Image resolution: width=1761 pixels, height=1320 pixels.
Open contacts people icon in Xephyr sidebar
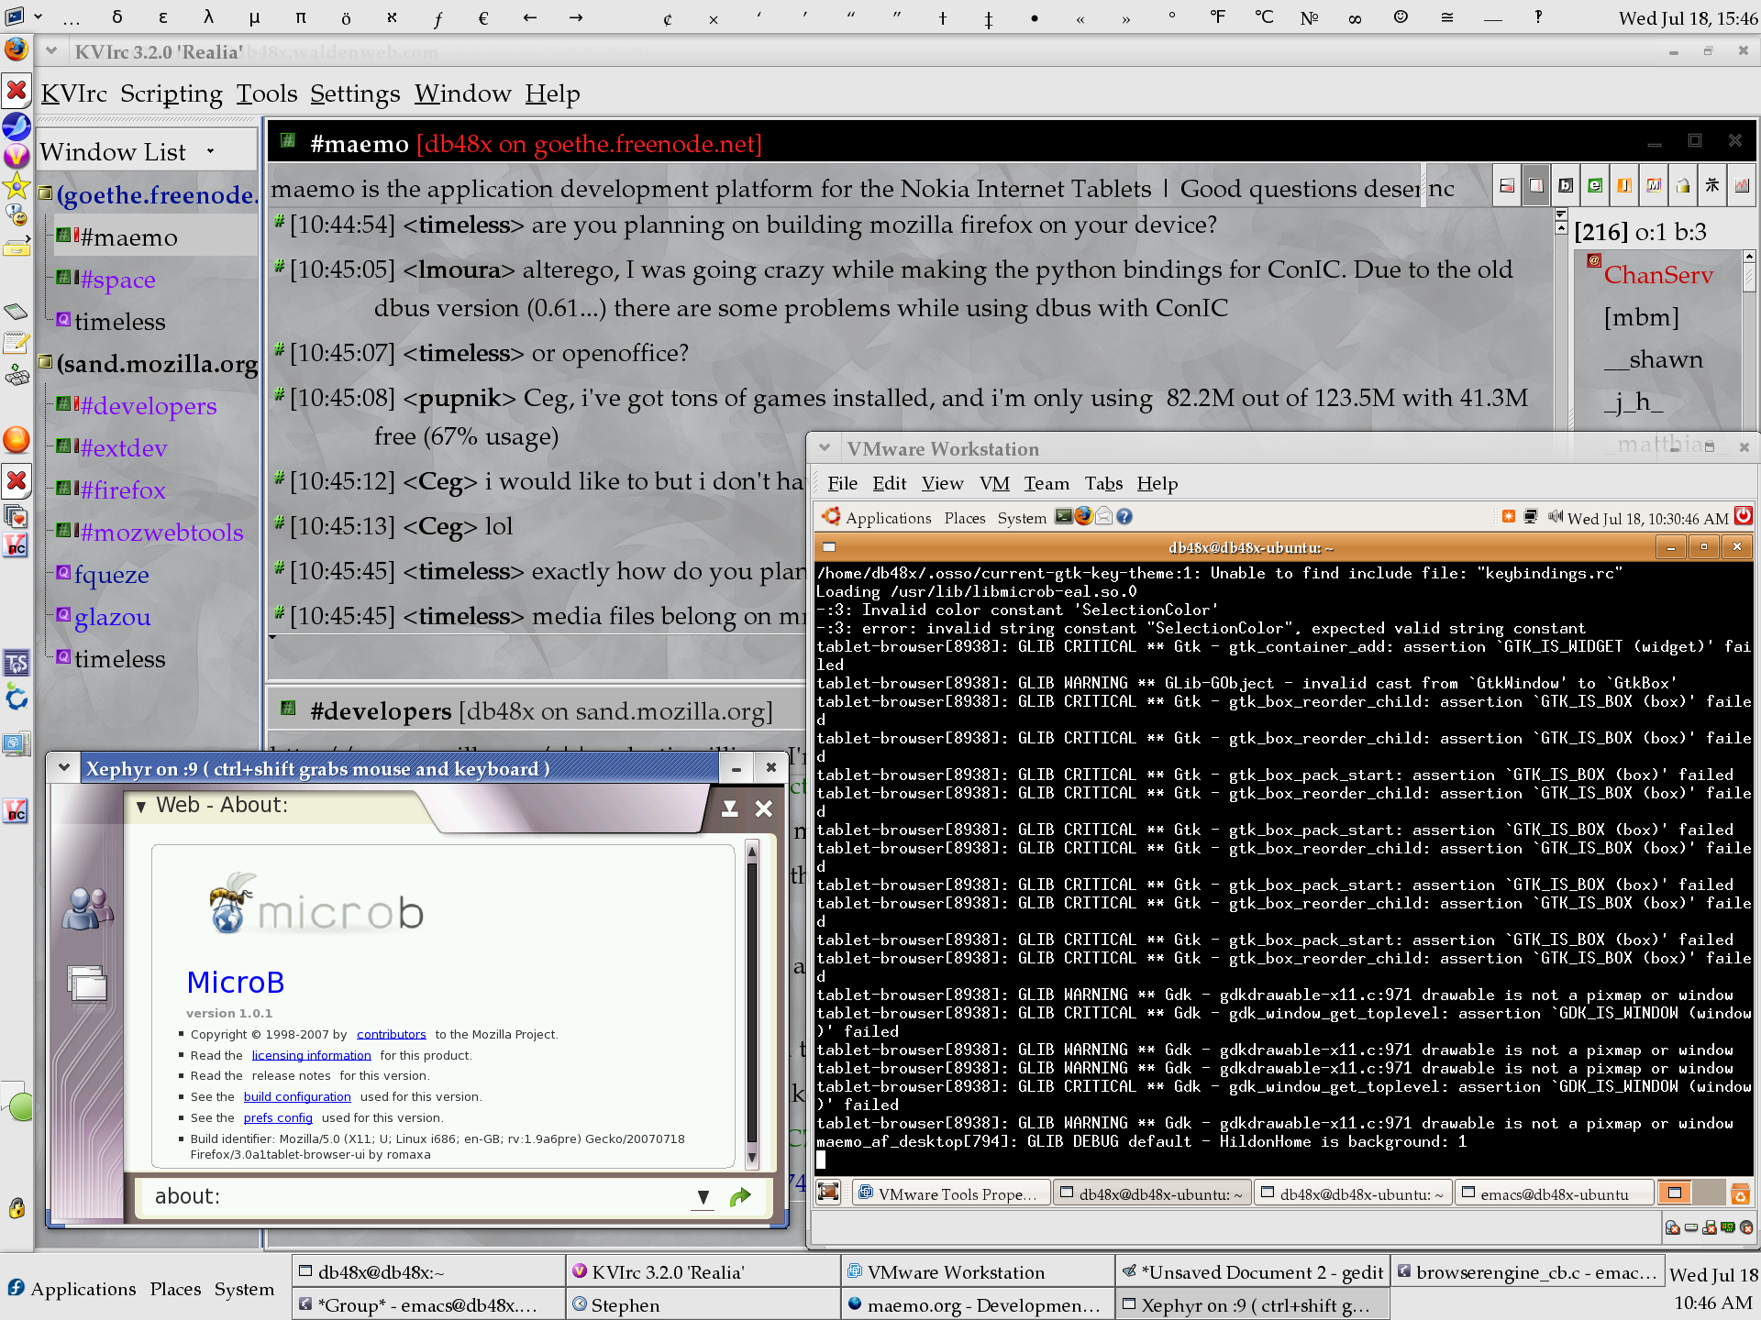click(x=87, y=908)
